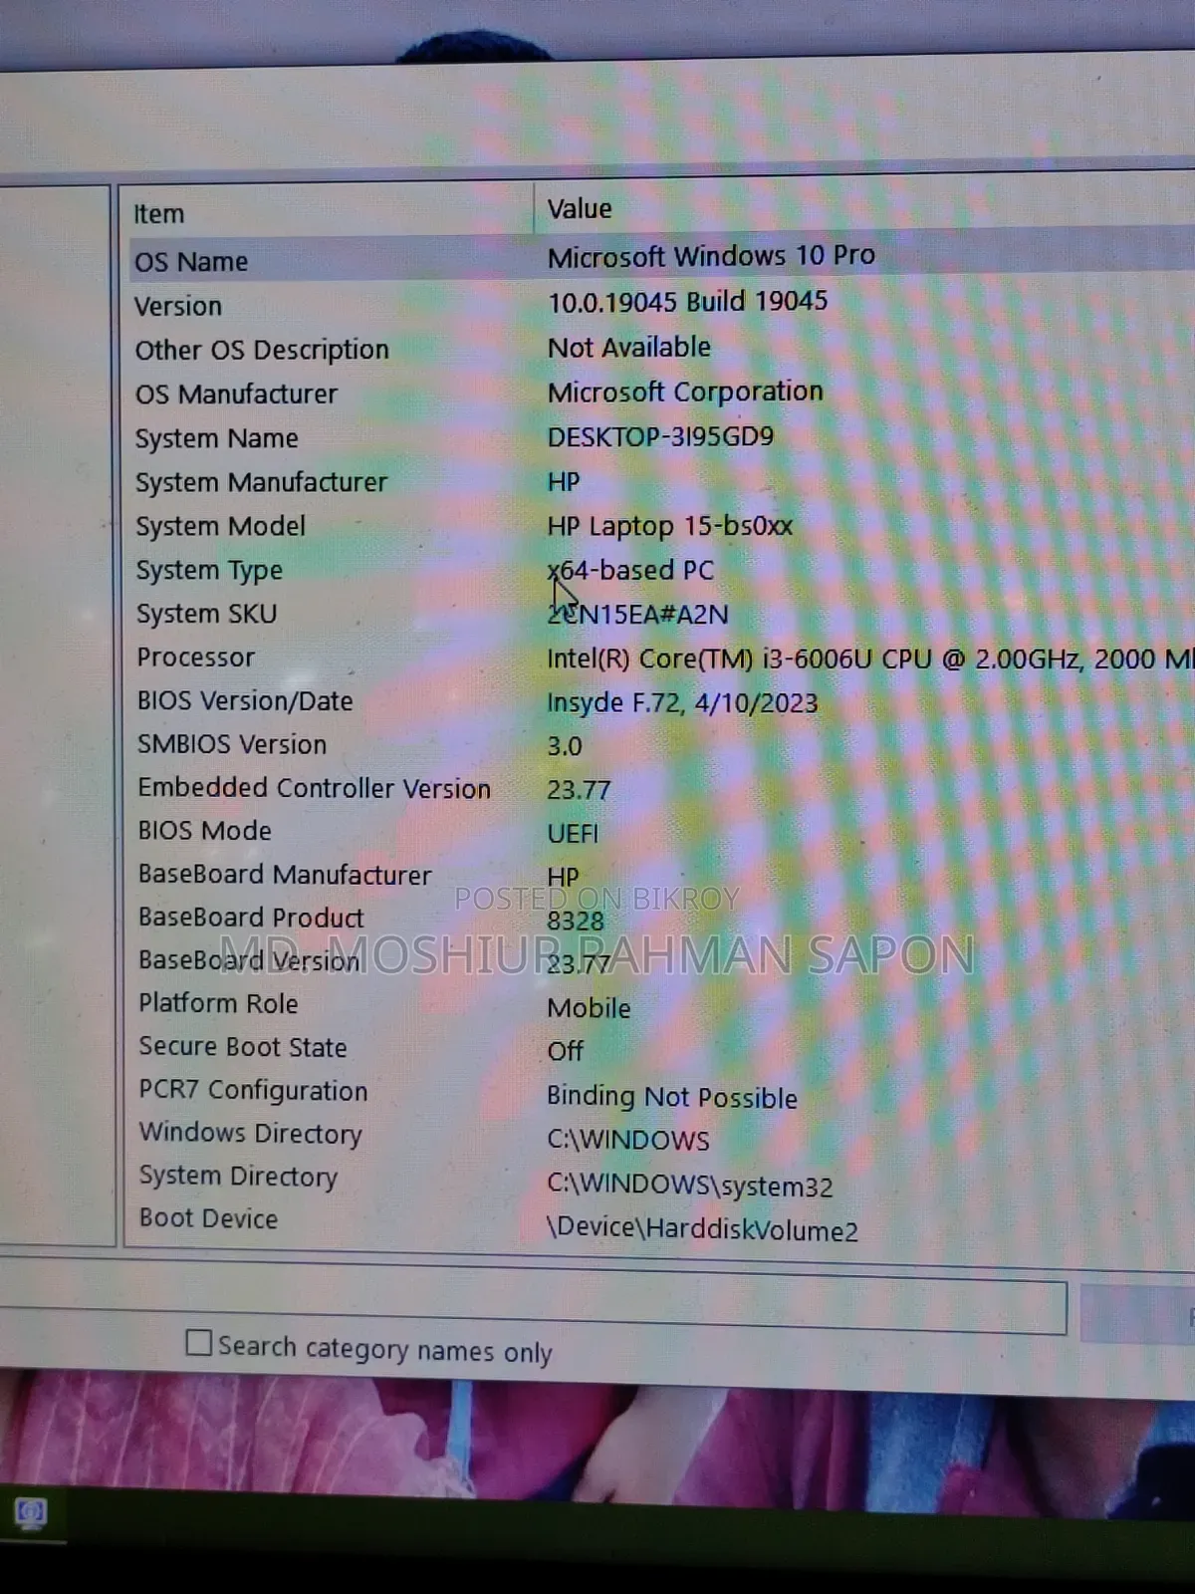This screenshot has width=1195, height=1594.
Task: Click the value 'Not Available'
Action: [629, 347]
